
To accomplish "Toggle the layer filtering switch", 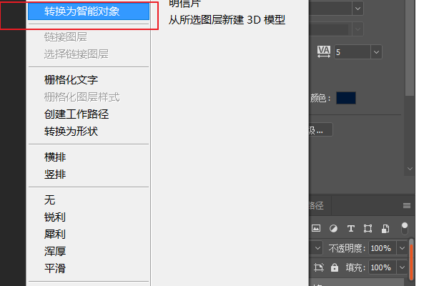I will pyautogui.click(x=405, y=229).
